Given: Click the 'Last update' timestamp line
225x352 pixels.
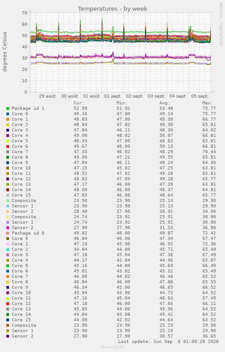Looking at the screenshot, I should (x=168, y=342).
